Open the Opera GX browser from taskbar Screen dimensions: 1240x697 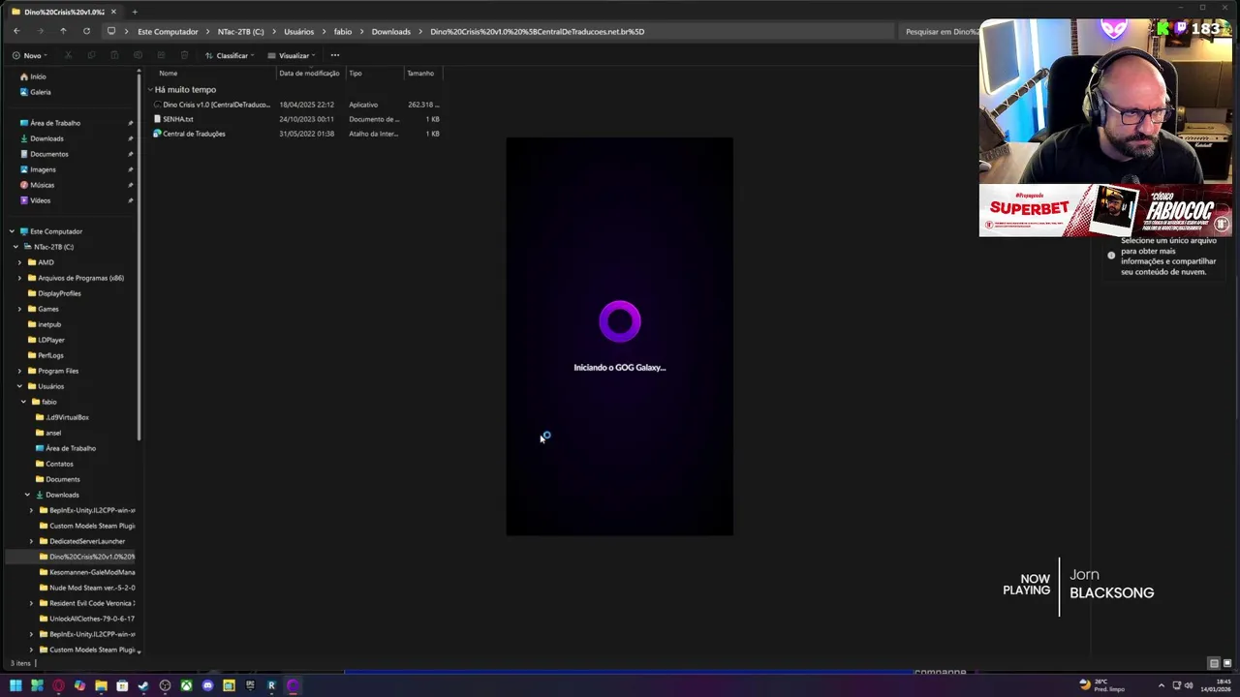[x=58, y=685]
